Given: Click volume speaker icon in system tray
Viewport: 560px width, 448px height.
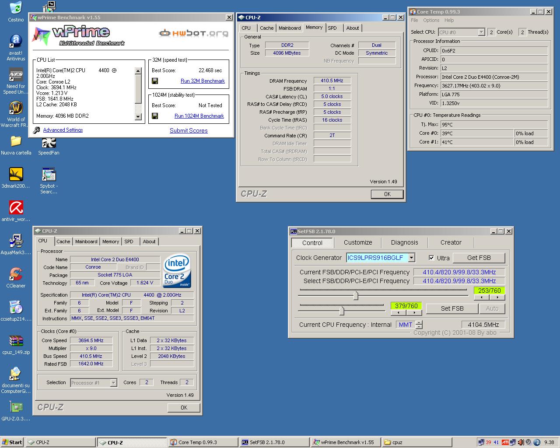Looking at the screenshot, I should click(x=521, y=442).
